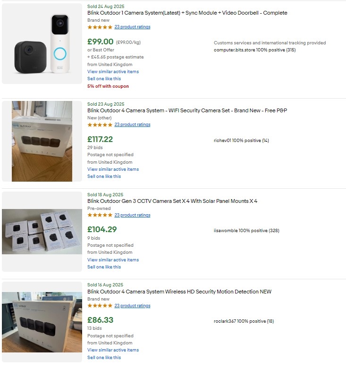346x368 pixels.
Task: Open the £86.33 listing's product image
Action: (x=42, y=322)
